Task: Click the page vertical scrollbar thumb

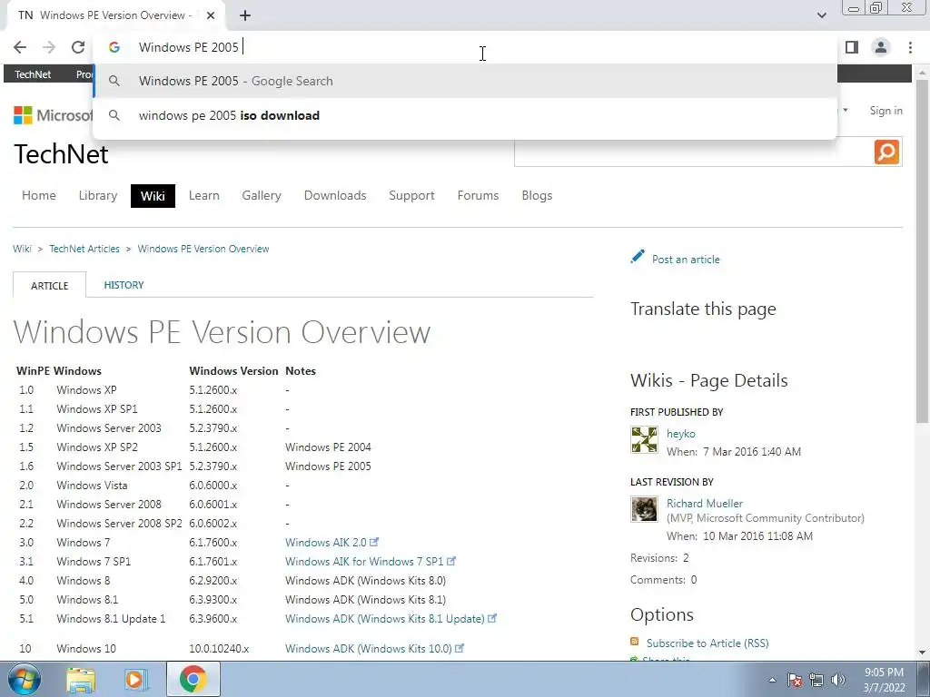Action: 922,250
